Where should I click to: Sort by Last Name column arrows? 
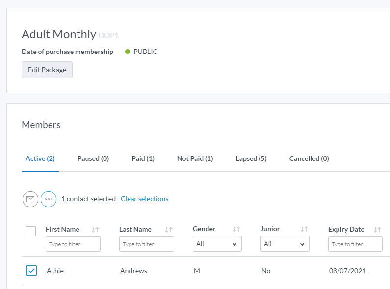pyautogui.click(x=169, y=230)
